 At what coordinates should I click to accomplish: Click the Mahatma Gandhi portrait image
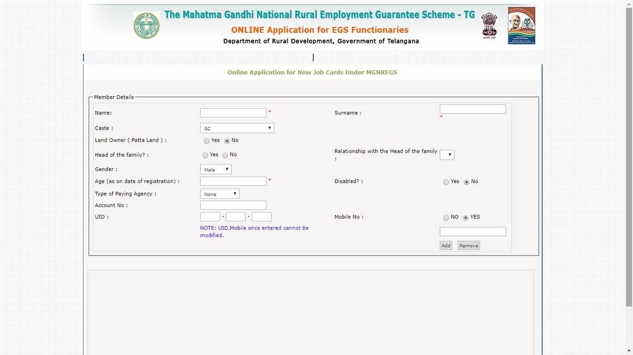click(x=521, y=26)
